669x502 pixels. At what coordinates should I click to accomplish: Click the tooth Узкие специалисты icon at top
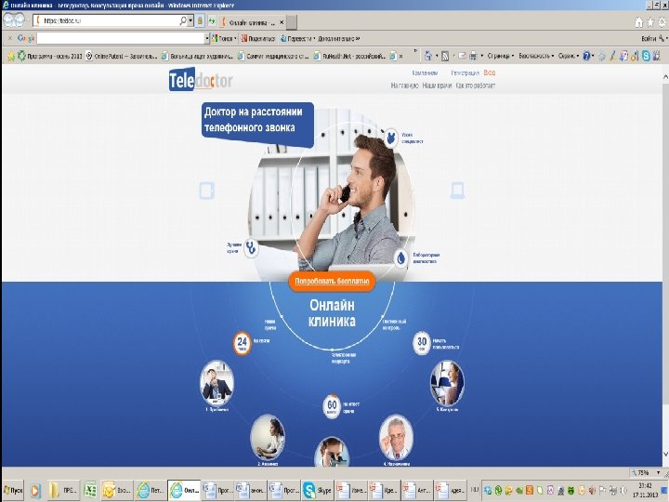[390, 139]
